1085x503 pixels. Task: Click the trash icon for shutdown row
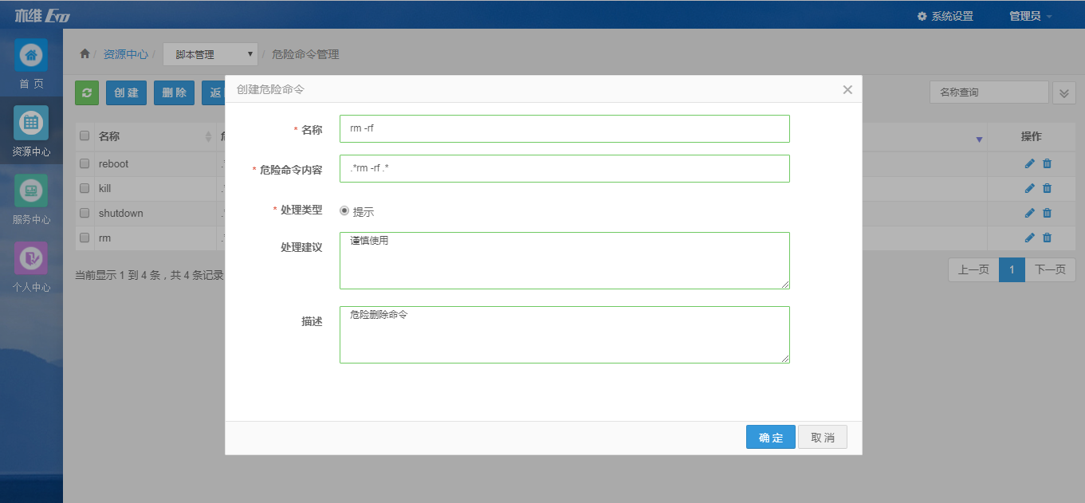(1048, 213)
